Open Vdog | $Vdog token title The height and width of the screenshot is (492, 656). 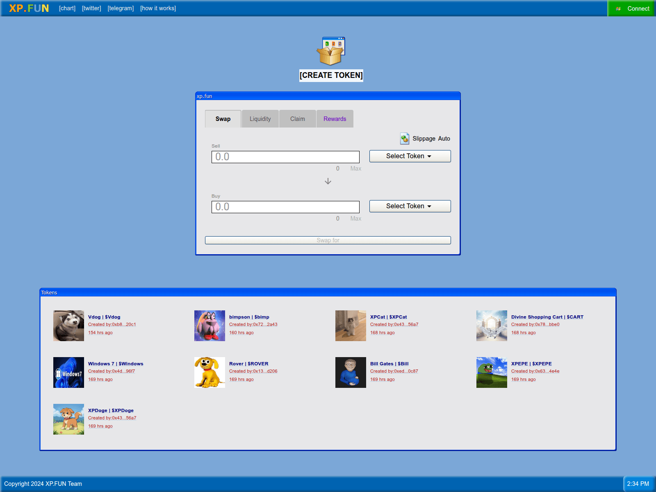[x=104, y=317]
